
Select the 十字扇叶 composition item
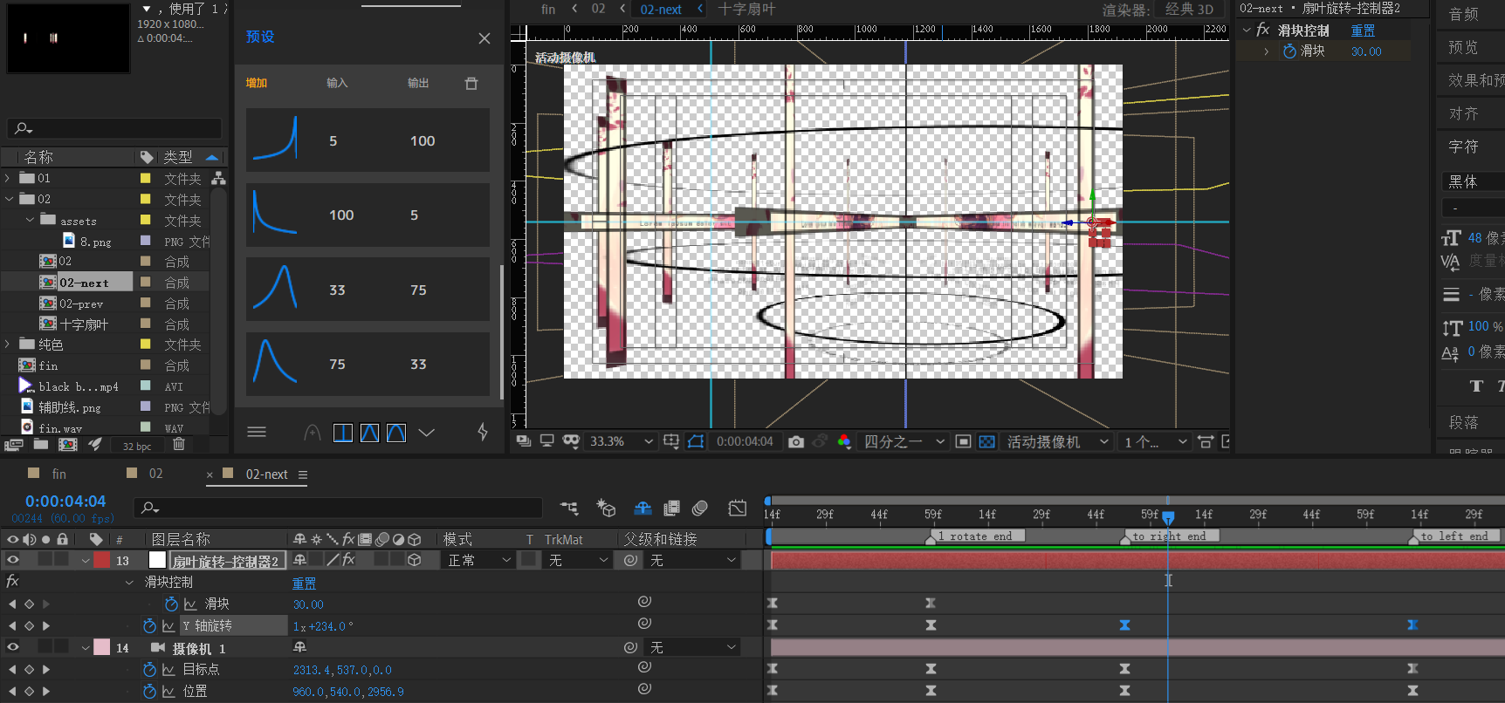84,324
